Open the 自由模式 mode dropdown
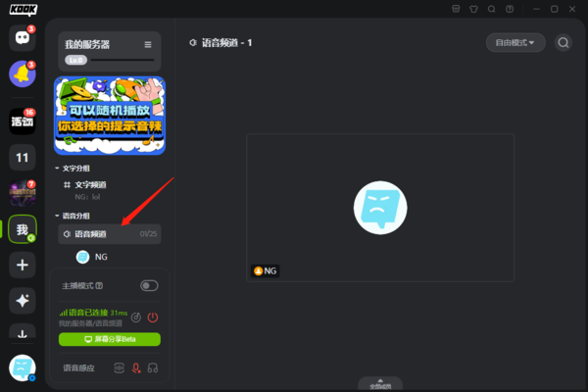 [515, 42]
